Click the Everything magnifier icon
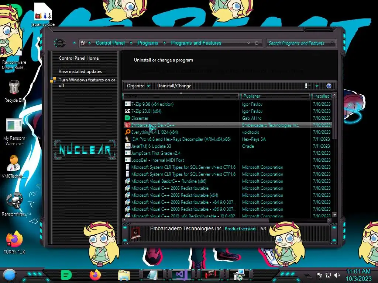378x283 pixels. [127, 132]
